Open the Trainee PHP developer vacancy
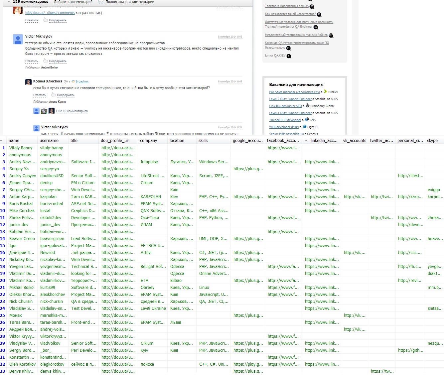 coord(285,120)
